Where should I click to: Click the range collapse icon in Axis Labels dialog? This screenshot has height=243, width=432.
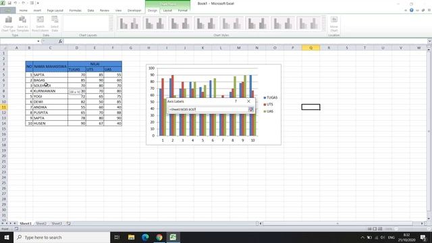[250, 109]
